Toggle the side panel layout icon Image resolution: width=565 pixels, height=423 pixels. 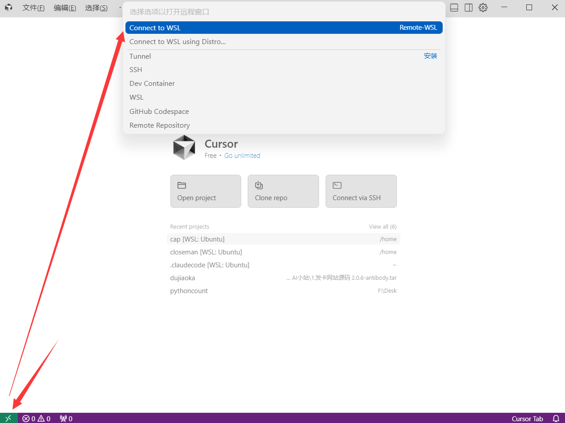pos(468,8)
